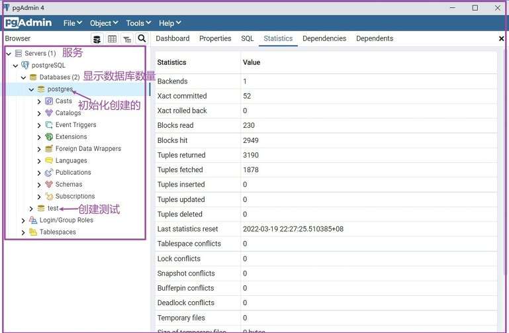Screen dimensions: 509x333
Task: Expand the Login/Group Roles node
Action: point(23,220)
